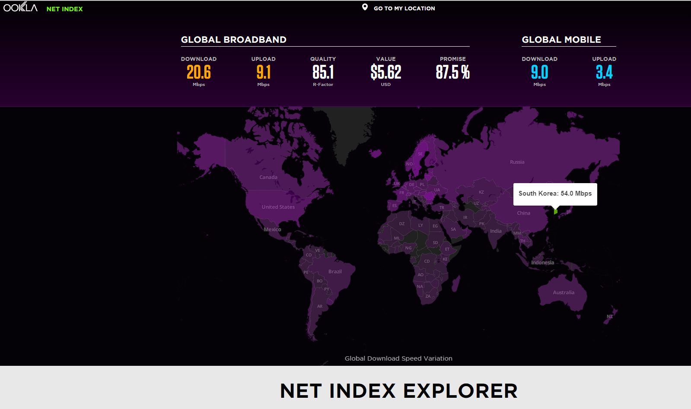This screenshot has height=409, width=691.
Task: Select mobile download value 9.0
Action: pyautogui.click(x=540, y=72)
